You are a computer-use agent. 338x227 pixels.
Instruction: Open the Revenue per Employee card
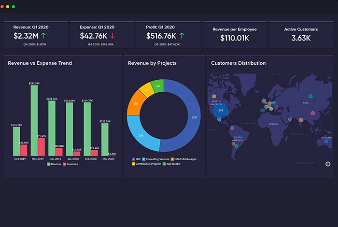(234, 34)
